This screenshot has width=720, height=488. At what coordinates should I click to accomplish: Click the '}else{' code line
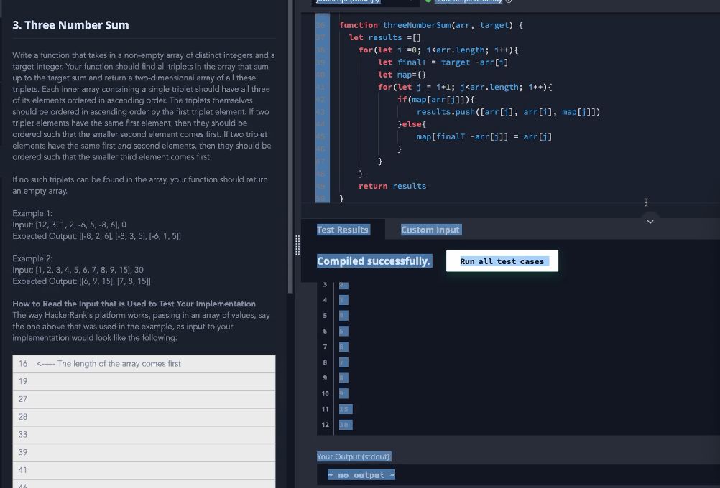(x=412, y=124)
